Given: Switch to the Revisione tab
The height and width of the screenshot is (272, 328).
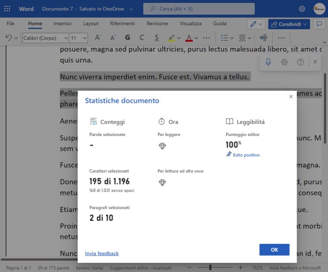Looking at the screenshot, I should pos(157,23).
